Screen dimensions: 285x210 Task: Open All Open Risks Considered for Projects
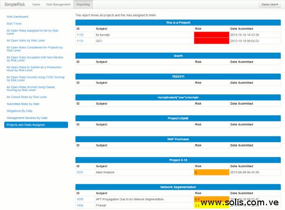click(x=35, y=49)
